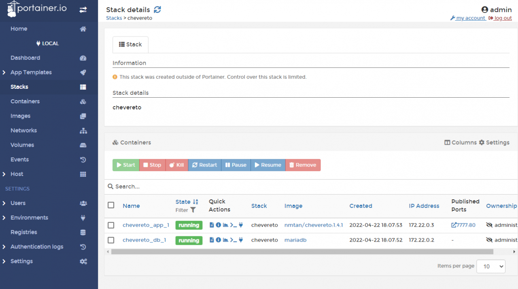Click the App Templates rocket icon
518x289 pixels.
click(x=83, y=73)
